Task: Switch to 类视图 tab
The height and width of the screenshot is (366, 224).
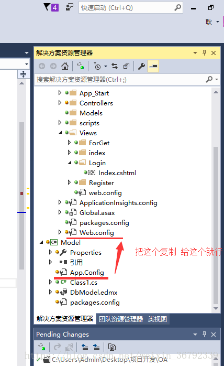Action: click(x=158, y=319)
